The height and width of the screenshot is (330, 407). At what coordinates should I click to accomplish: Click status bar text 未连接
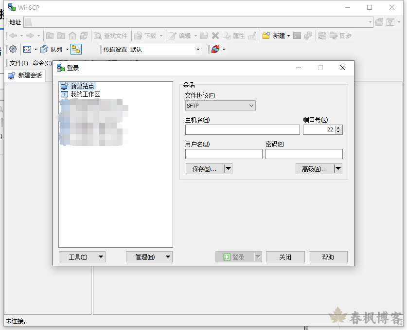click(x=16, y=321)
